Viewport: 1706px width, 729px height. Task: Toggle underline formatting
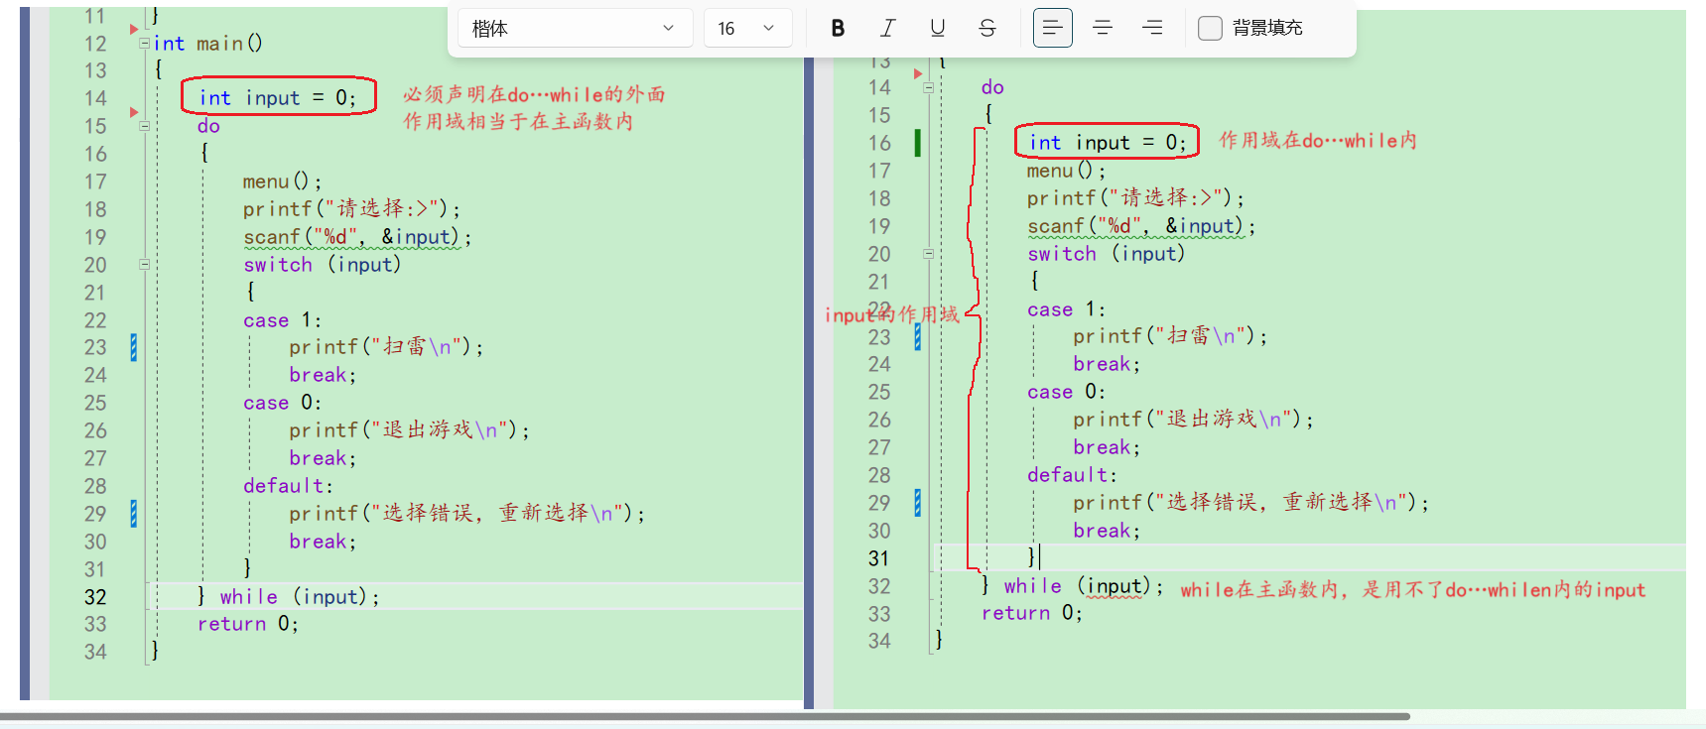937,28
